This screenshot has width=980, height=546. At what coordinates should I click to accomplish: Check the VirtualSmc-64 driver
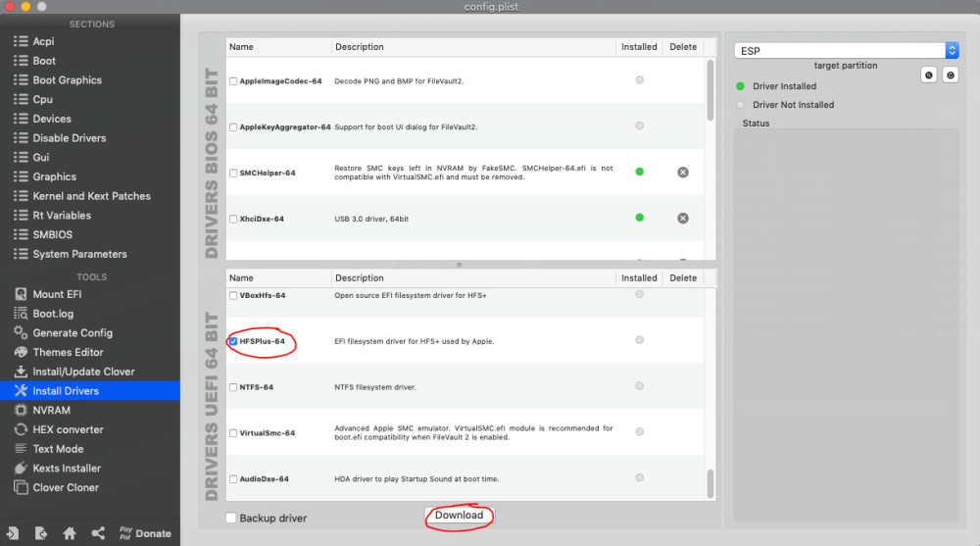[x=233, y=433]
